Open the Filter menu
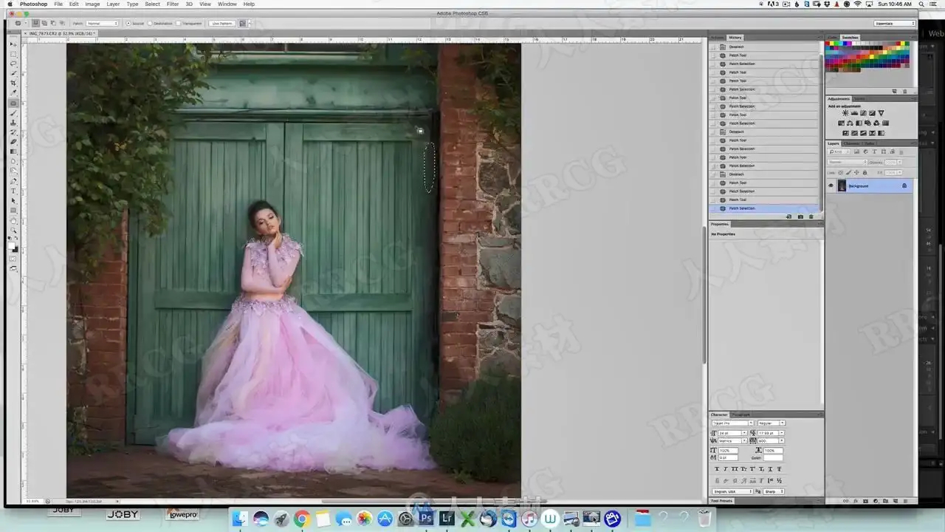Screen dimensions: 945x532 [x=172, y=4]
